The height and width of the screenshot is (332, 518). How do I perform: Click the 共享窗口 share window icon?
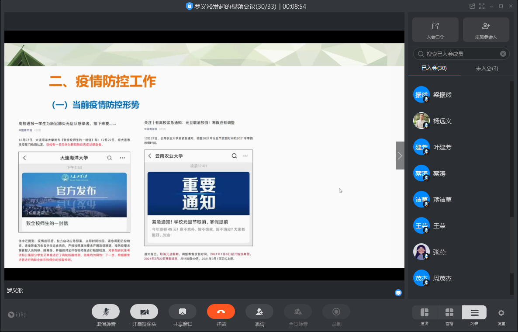(183, 311)
